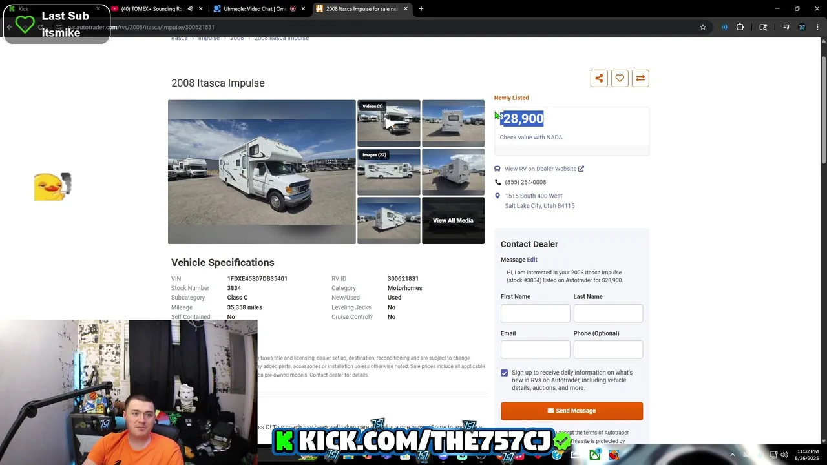Open browser profile avatar
This screenshot has height=465, width=827.
pyautogui.click(x=802, y=27)
